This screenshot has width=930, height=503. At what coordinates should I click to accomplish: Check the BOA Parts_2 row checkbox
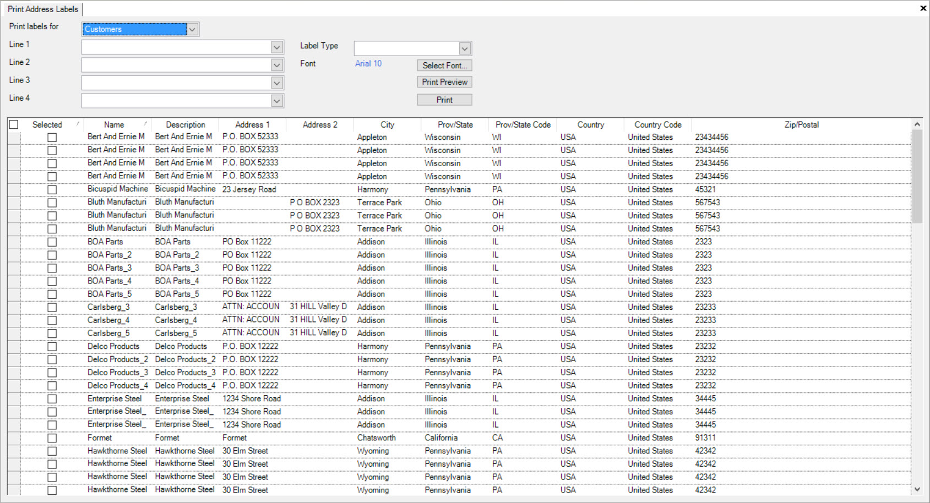[52, 255]
